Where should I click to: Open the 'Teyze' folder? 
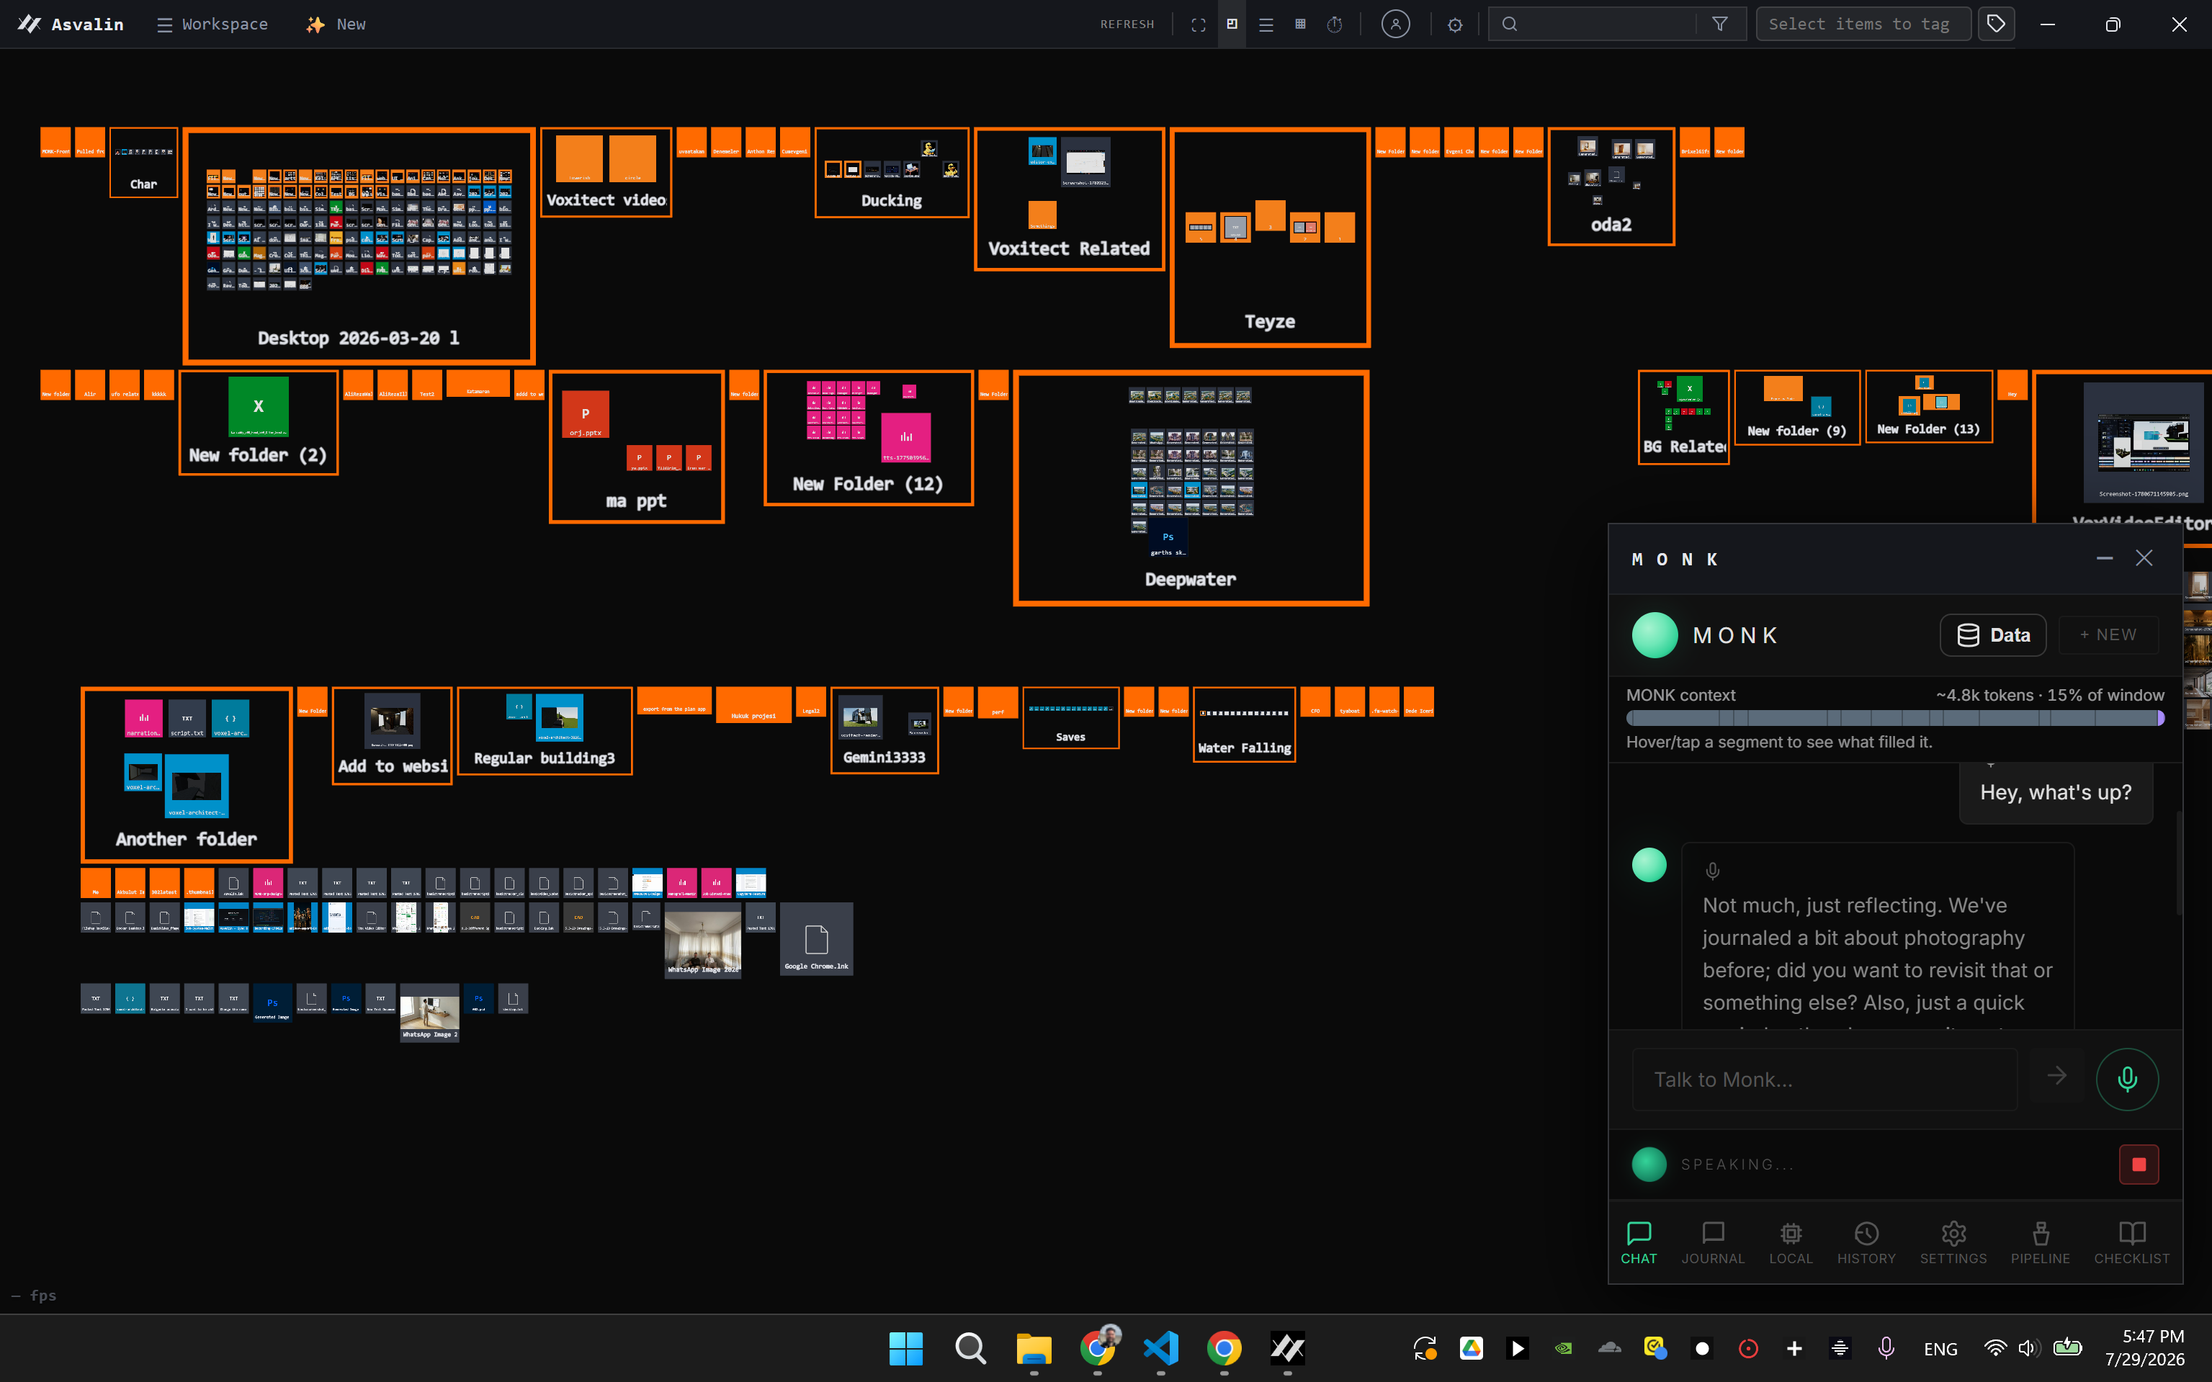pyautogui.click(x=1270, y=238)
